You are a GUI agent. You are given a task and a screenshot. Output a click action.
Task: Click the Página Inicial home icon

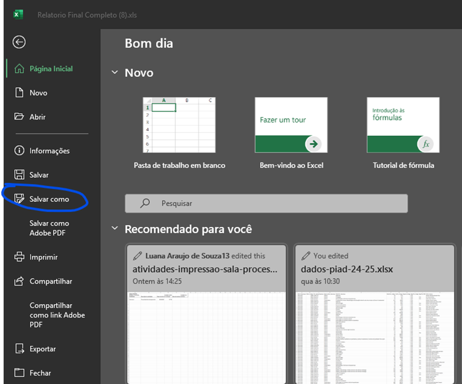[x=19, y=69]
